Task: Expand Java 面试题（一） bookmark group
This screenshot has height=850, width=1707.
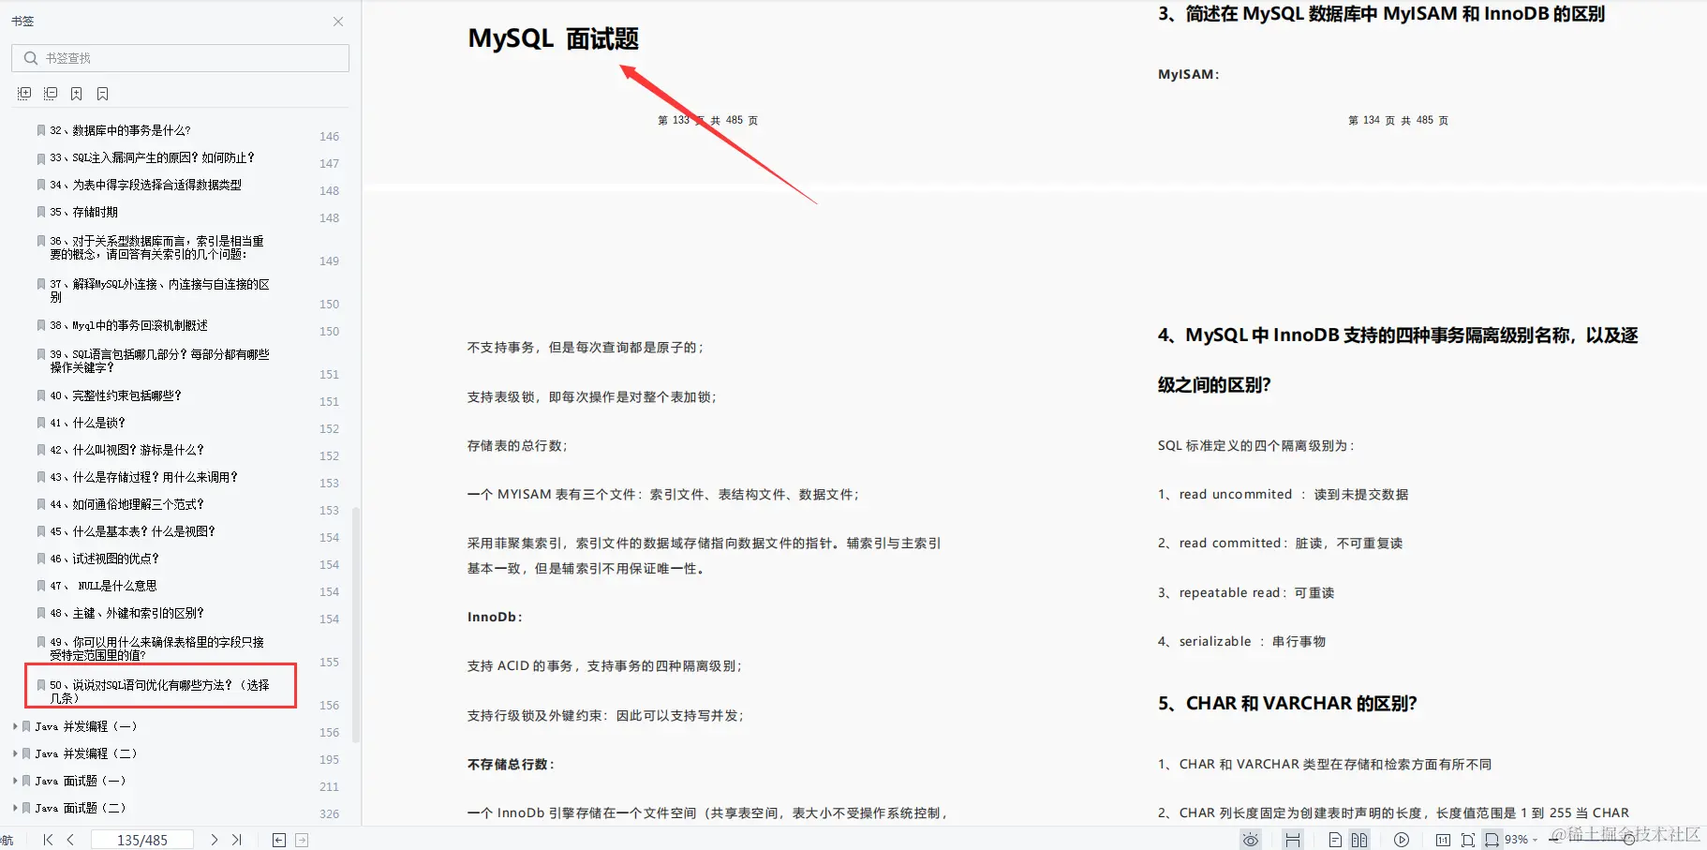Action: pyautogui.click(x=15, y=782)
